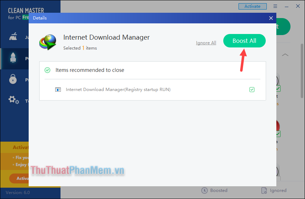The image size is (305, 199).
Task: Click the registry startup item window icon
Action: [58, 90]
